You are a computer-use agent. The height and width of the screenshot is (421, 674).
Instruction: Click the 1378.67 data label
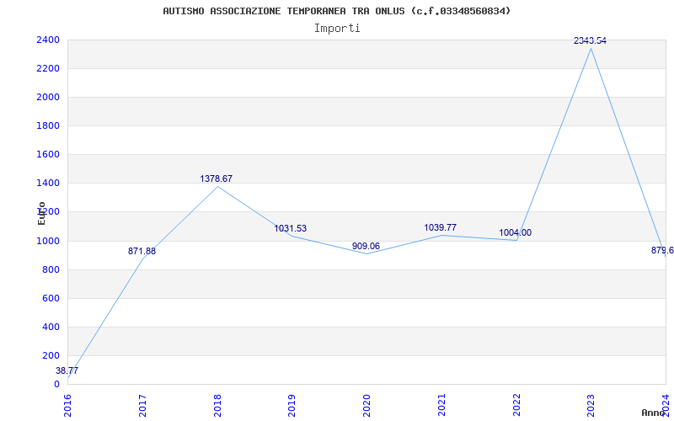(x=217, y=179)
